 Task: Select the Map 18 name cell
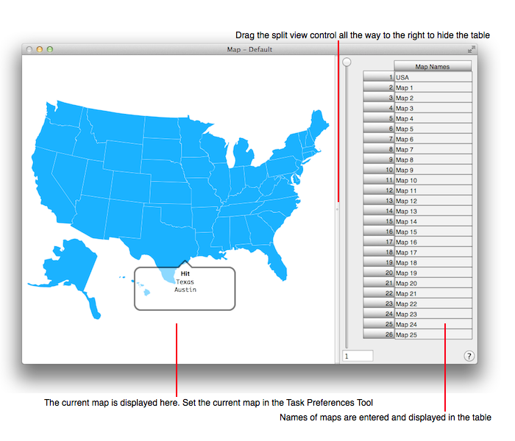(x=433, y=262)
